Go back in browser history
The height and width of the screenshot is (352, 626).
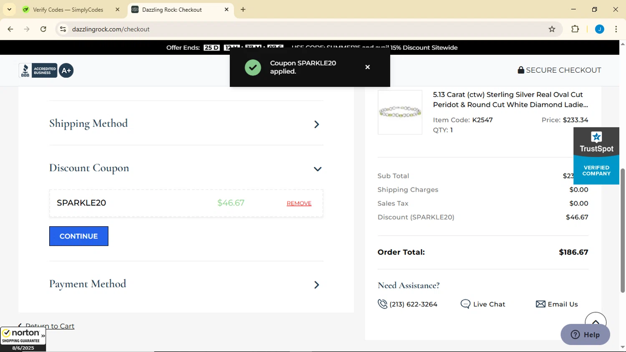tap(10, 29)
